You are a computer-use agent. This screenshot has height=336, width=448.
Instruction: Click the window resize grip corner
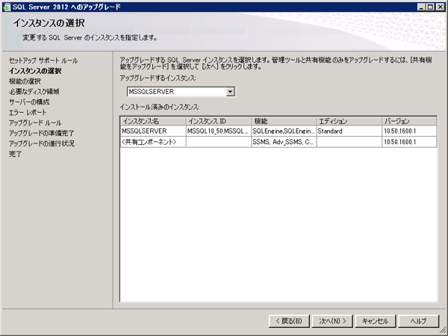442,330
